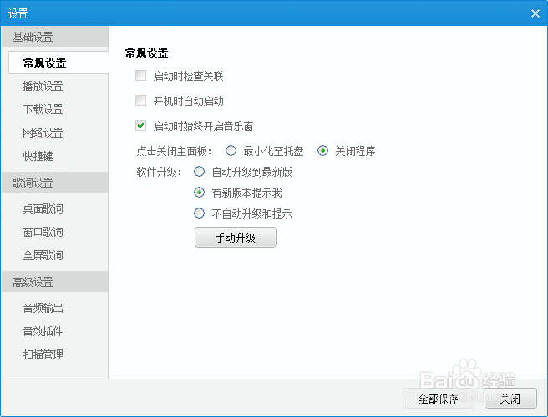Select 最小化至托盘 radio option
The image size is (548, 417).
(231, 151)
